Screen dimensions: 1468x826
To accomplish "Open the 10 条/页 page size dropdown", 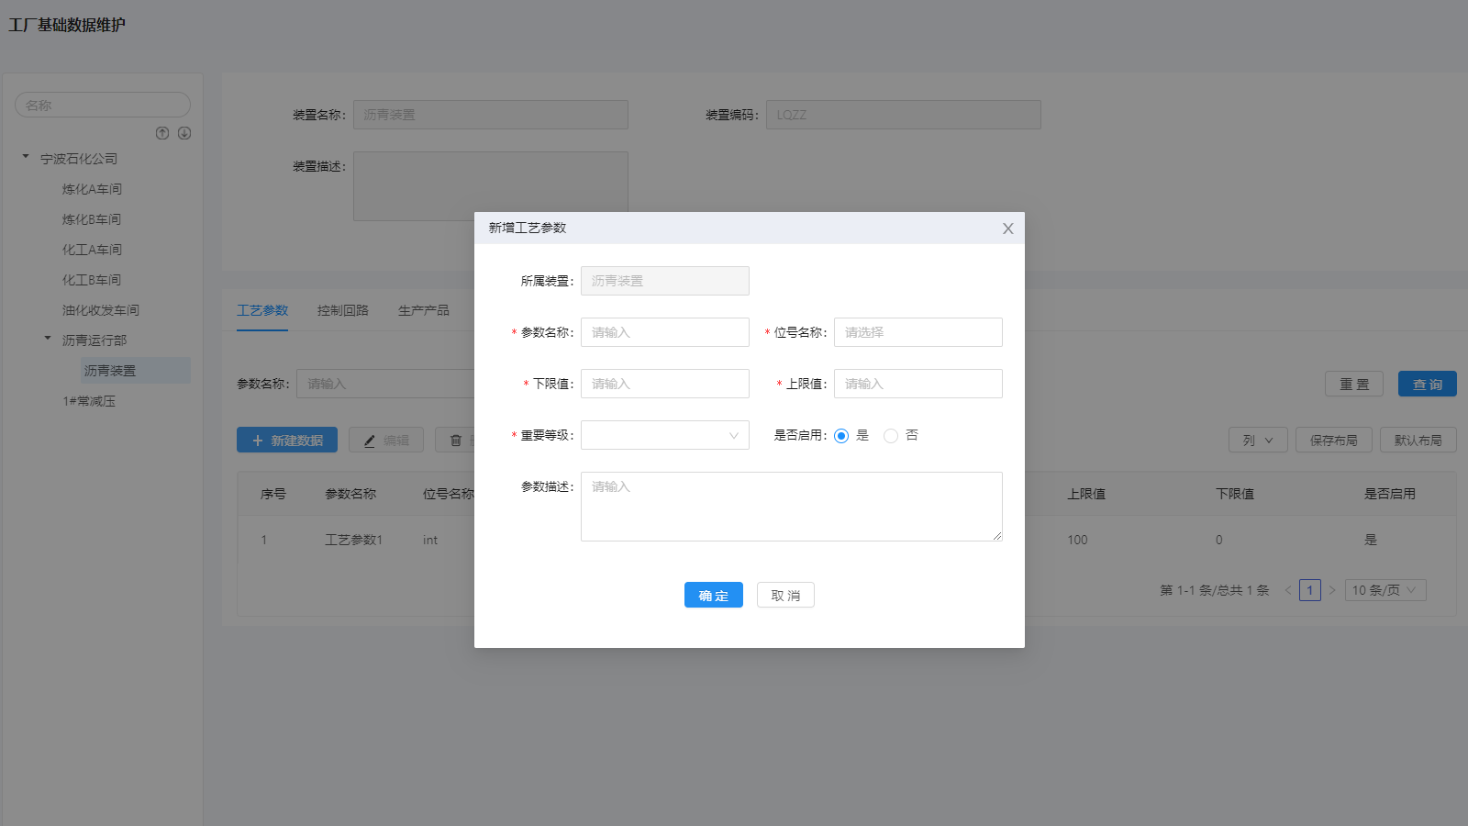I will pos(1385,590).
